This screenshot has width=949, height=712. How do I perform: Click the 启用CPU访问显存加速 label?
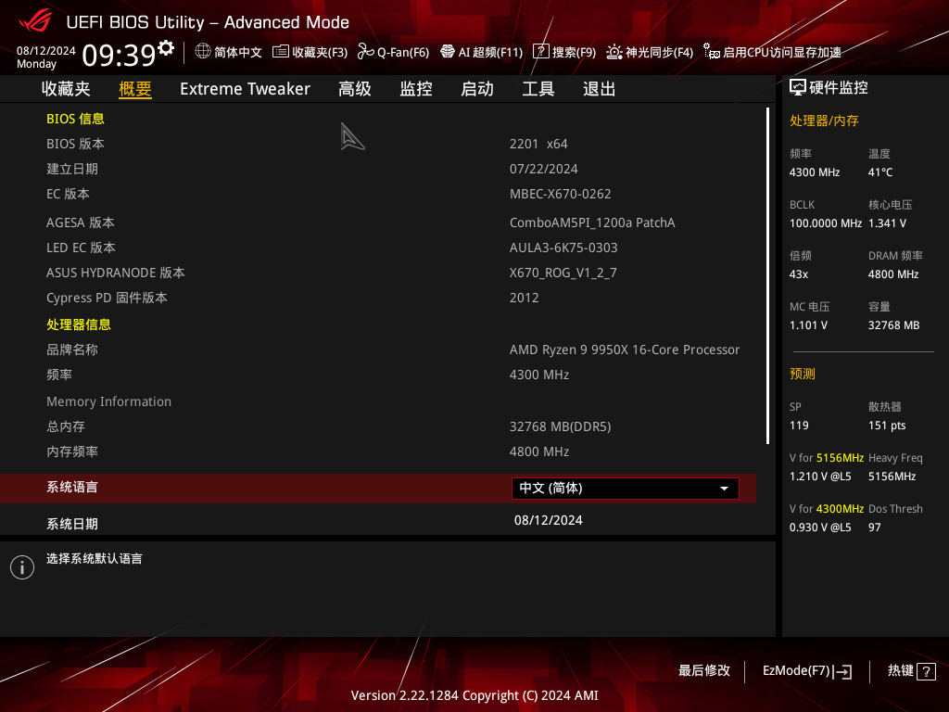point(782,52)
